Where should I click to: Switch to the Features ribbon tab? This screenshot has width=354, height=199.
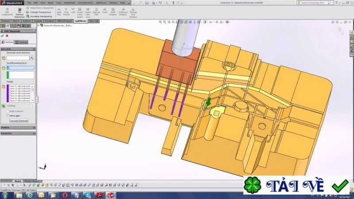[x=5, y=21]
